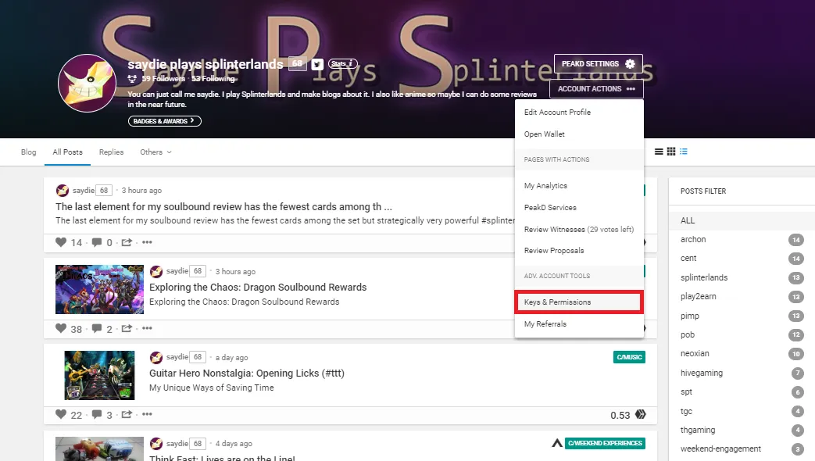The height and width of the screenshot is (461, 815).
Task: Like the Guitar Hero Nostalgia post
Action: click(61, 414)
